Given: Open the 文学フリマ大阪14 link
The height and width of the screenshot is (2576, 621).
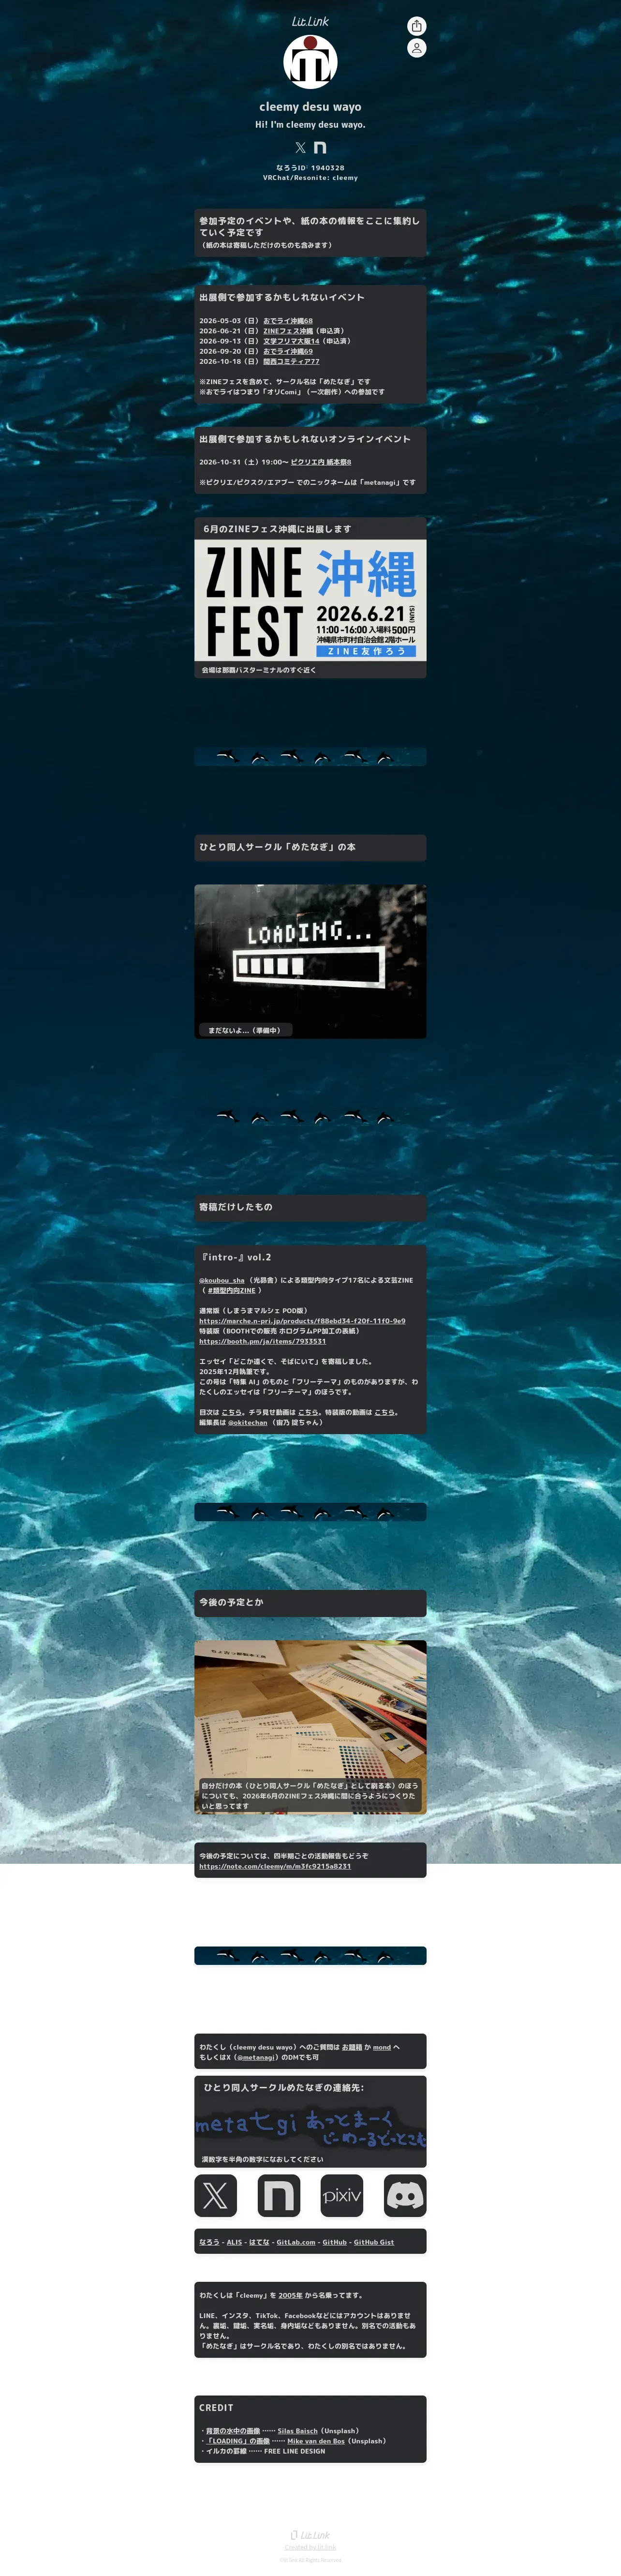Looking at the screenshot, I should click(x=291, y=341).
